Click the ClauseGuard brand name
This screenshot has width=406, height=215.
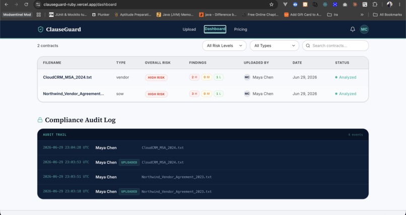click(x=63, y=29)
